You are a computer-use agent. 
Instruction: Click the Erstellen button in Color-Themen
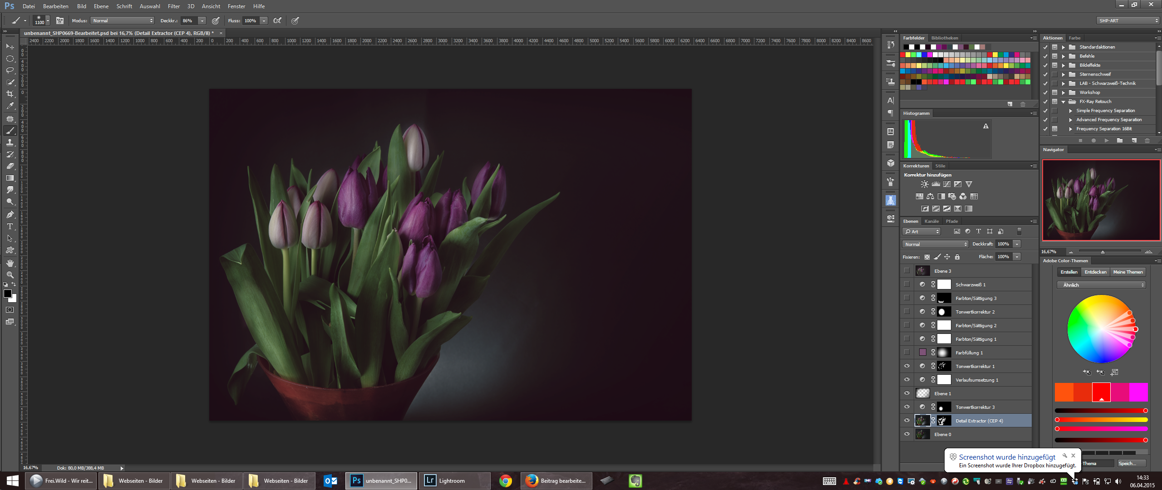click(x=1069, y=272)
